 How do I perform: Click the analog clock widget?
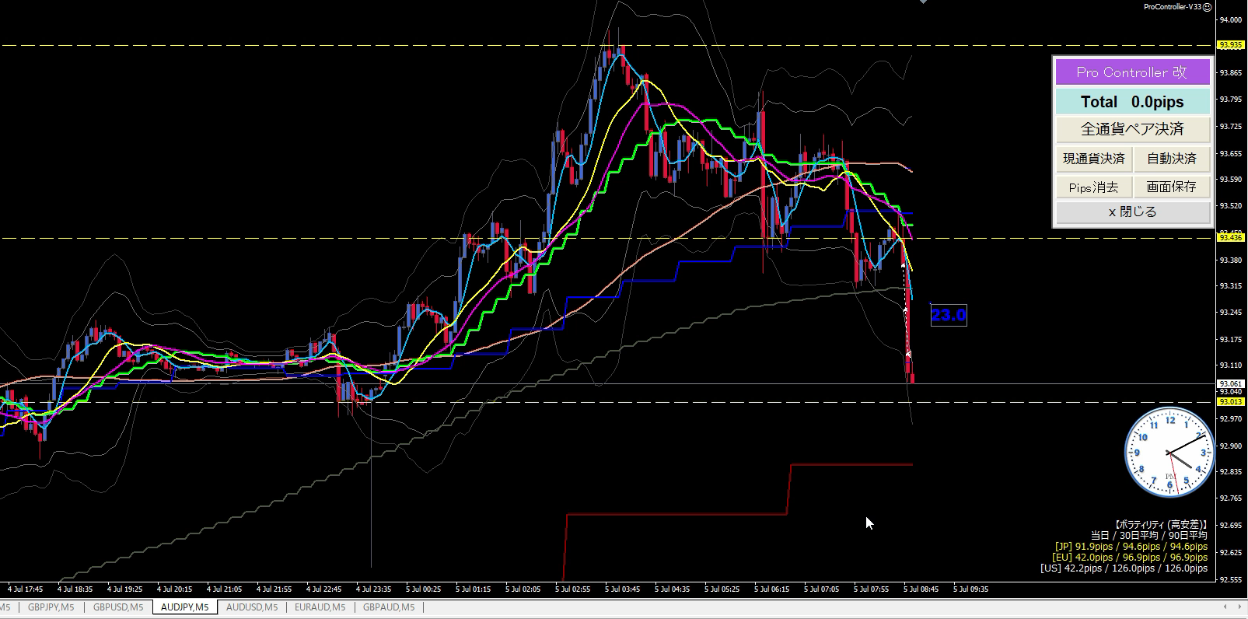point(1169,452)
